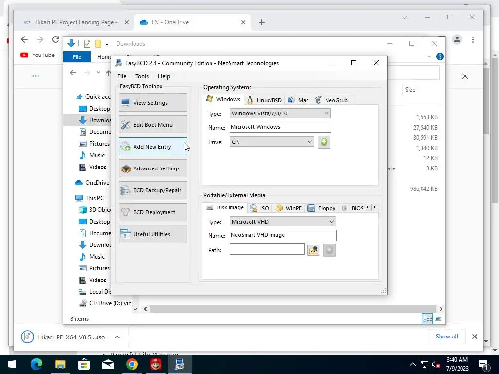
Task: Open Chrome three-dot menu
Action: coord(473,39)
